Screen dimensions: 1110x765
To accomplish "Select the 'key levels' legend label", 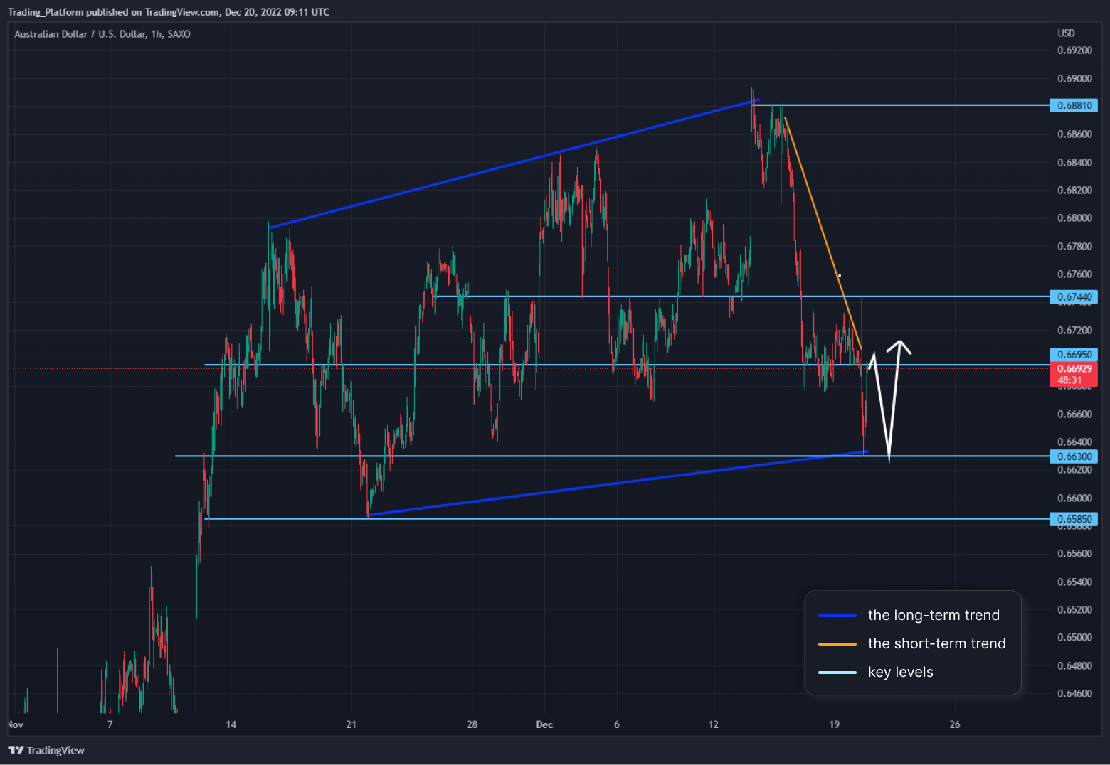I will pyautogui.click(x=901, y=672).
